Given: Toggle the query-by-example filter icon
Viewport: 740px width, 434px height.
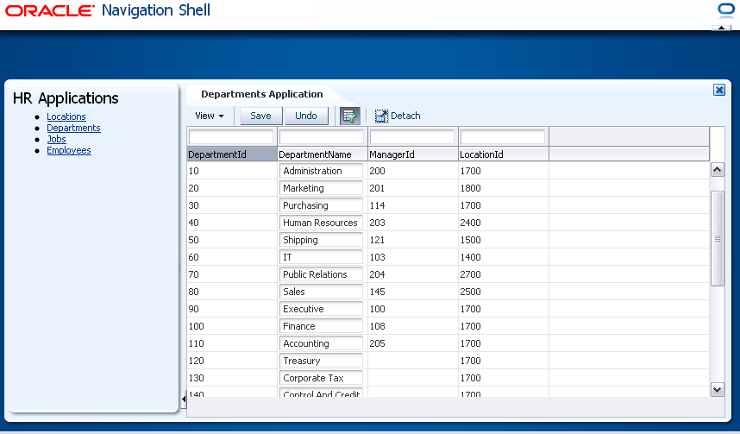Looking at the screenshot, I should (349, 116).
